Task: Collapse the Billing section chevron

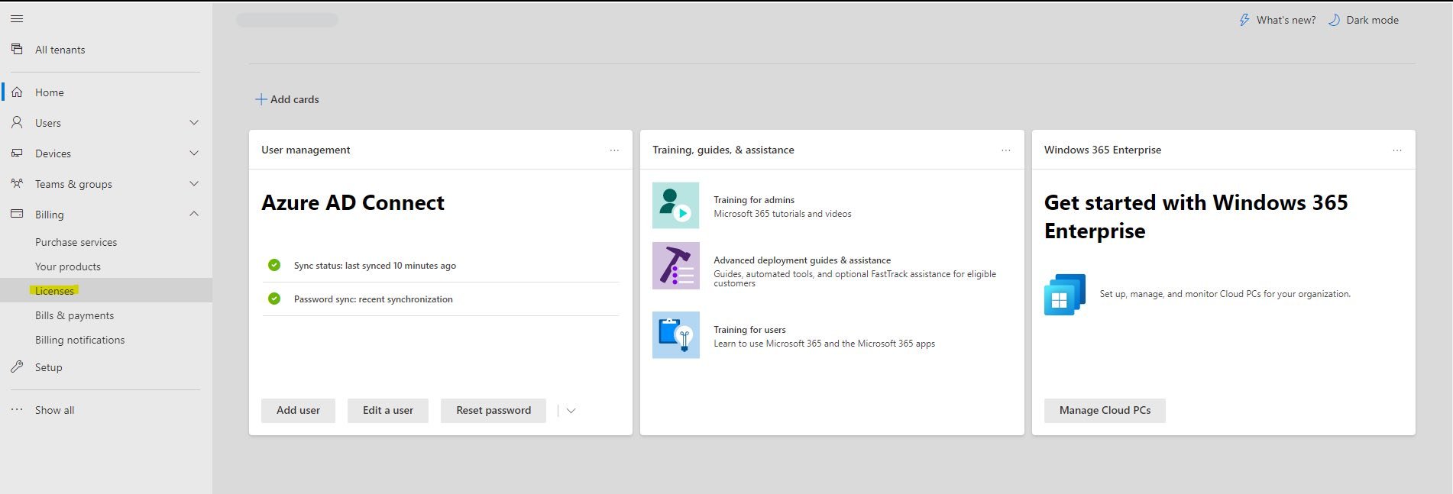Action: coord(194,214)
